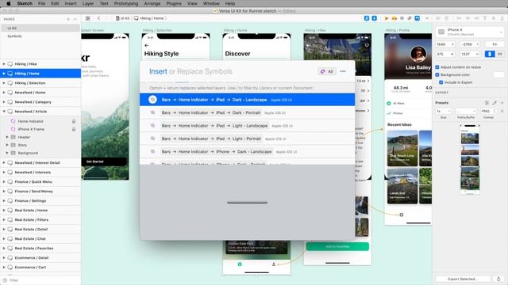Click the heart icon on Hiking / Hike artboard
Viewport: 508px width, 285px height.
tap(367, 46)
